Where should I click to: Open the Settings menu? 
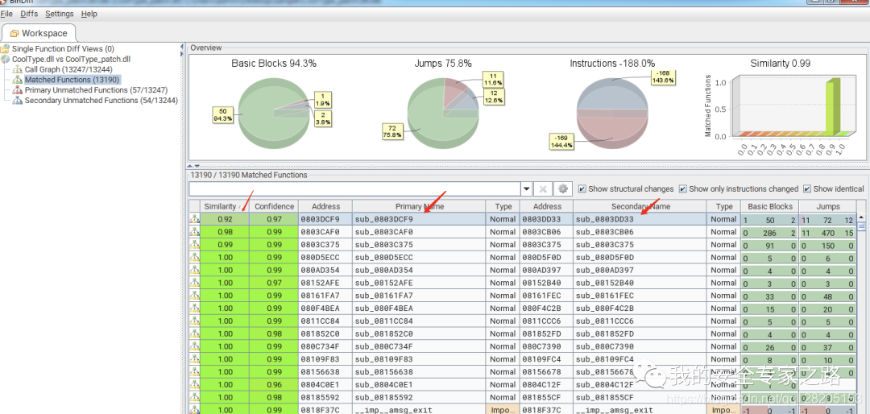(x=60, y=14)
